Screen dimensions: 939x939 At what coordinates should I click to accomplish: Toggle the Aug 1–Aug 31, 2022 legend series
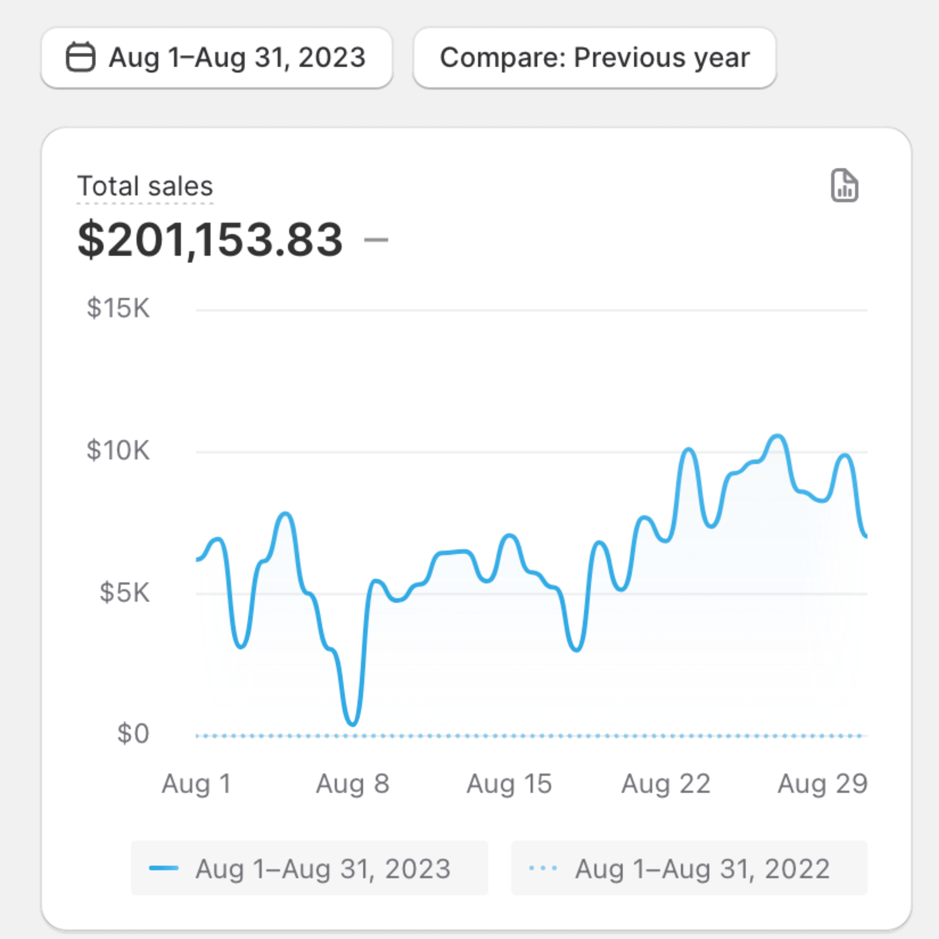tap(689, 868)
